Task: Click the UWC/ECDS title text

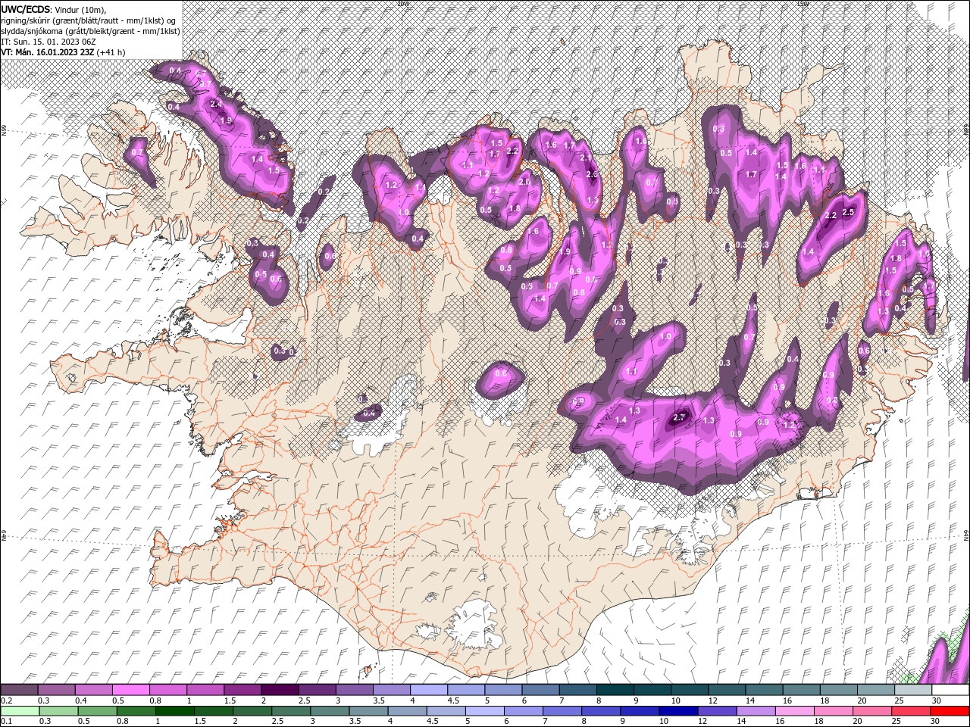Action: coord(26,9)
